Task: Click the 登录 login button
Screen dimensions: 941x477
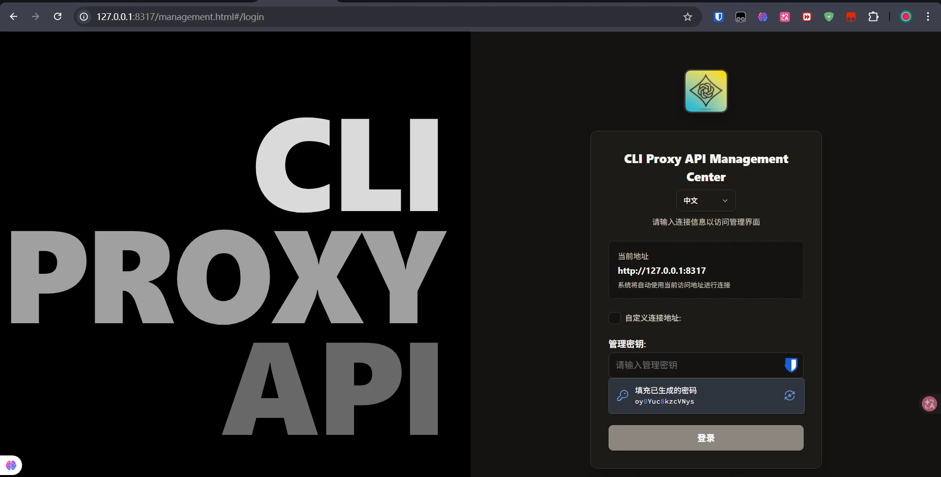Action: (x=706, y=437)
